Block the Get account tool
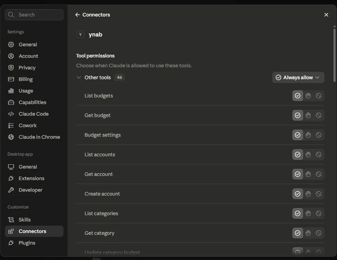337x260 pixels. tap(318, 174)
